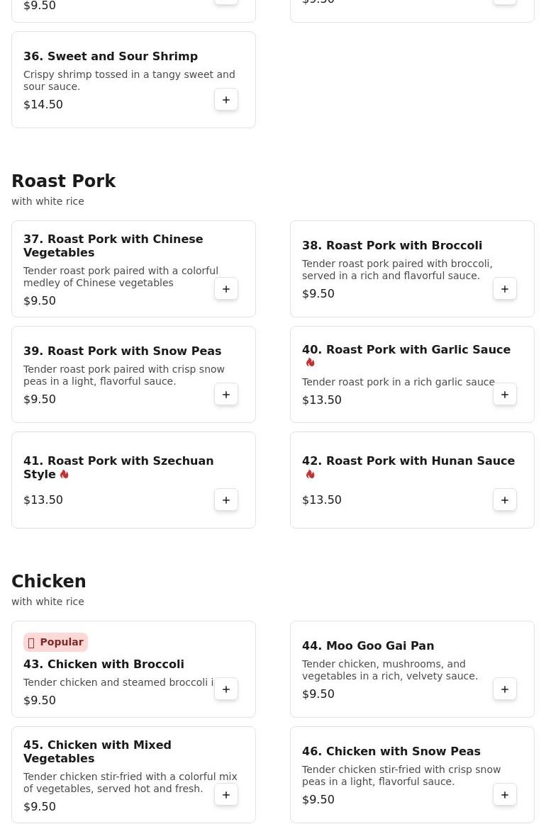Add Roast Pork with Chinese Vegetables

tap(226, 289)
